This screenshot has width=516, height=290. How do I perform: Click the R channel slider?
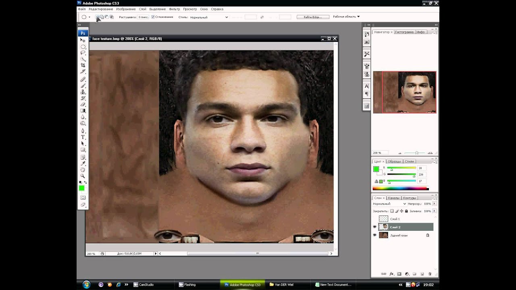coord(402,168)
